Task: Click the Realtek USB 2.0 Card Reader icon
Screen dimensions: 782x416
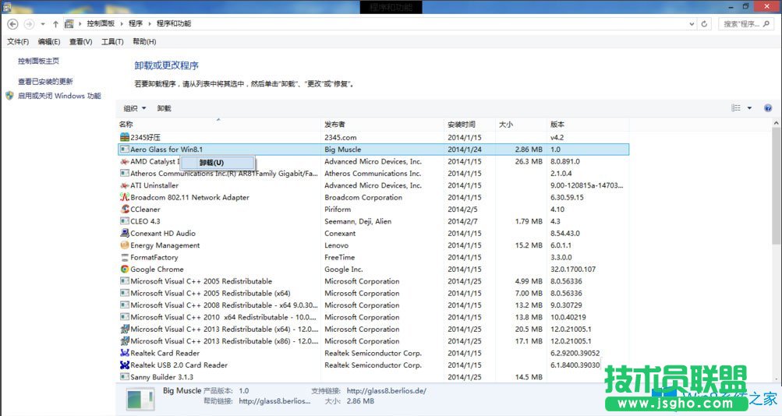Action: click(x=125, y=365)
